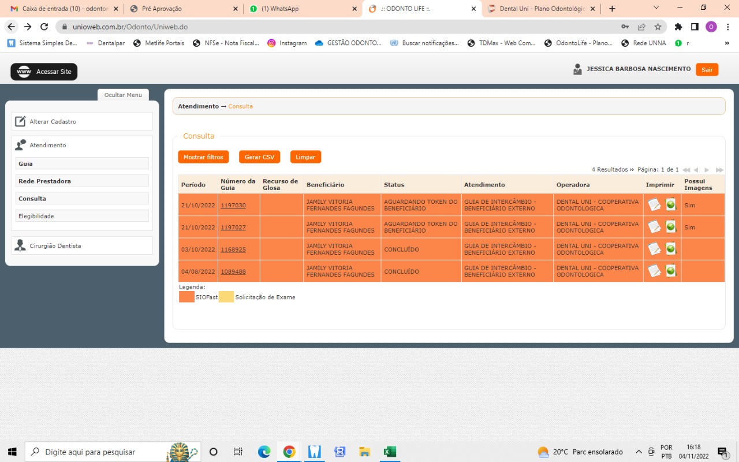The image size is (739, 462).
Task: Expand the Guia submenu in the sidebar
Action: click(x=82, y=163)
